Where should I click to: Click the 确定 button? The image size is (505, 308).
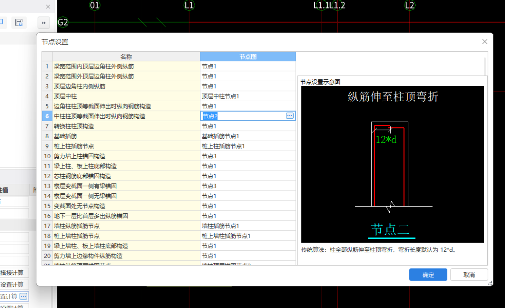[428, 275]
